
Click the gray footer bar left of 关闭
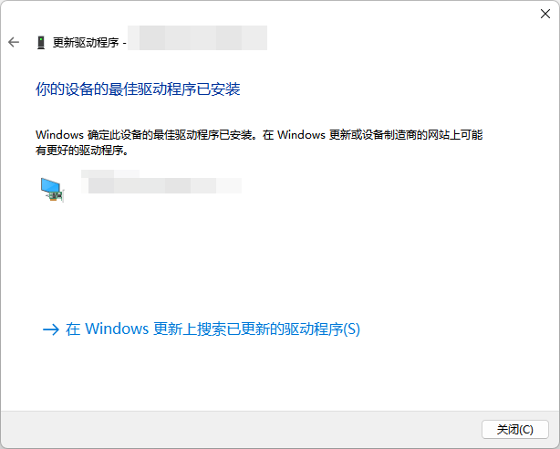pos(241,429)
